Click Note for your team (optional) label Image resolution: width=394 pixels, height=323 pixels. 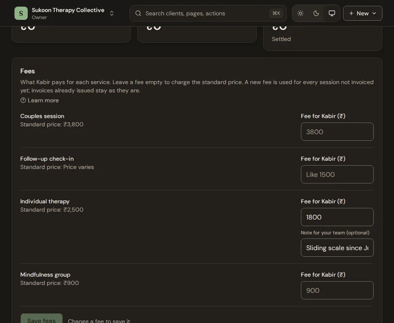(x=335, y=233)
